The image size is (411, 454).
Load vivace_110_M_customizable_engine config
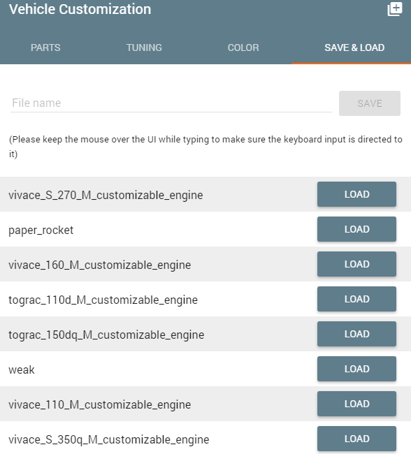pyautogui.click(x=356, y=404)
